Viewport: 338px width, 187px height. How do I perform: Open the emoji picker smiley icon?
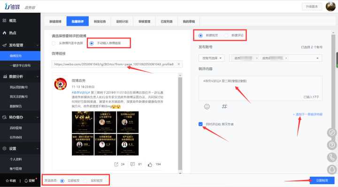(207, 106)
